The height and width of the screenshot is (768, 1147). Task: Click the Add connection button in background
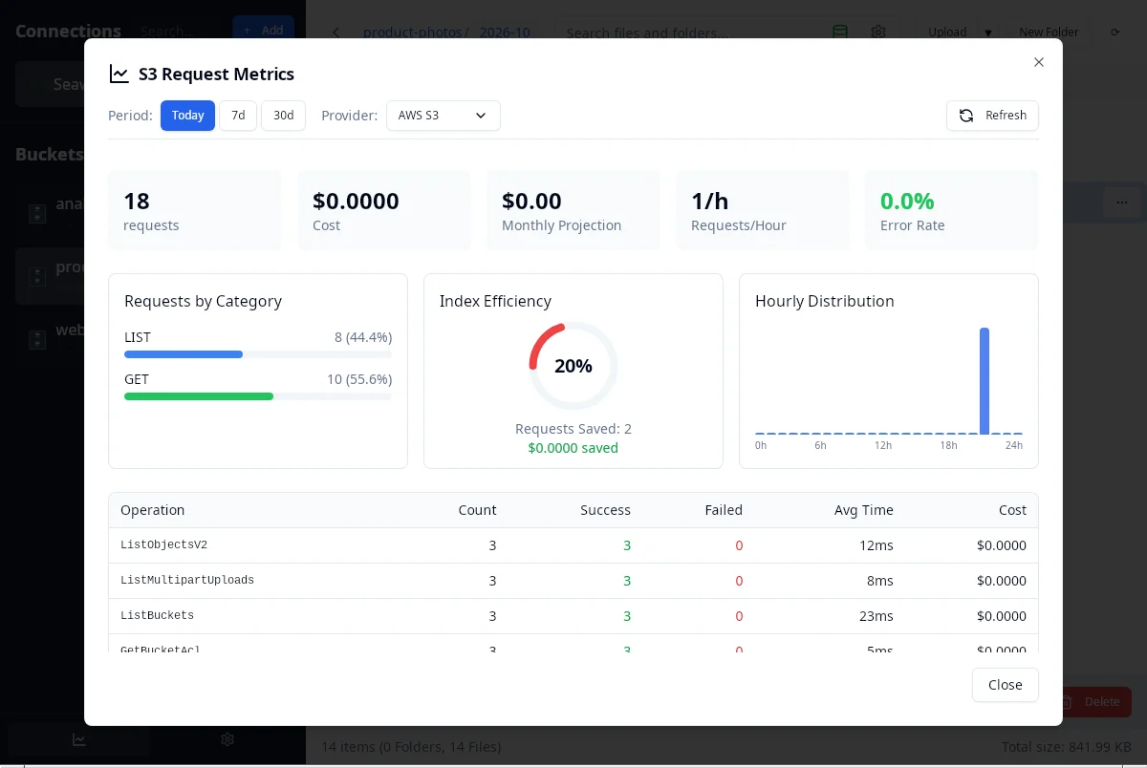[263, 30]
